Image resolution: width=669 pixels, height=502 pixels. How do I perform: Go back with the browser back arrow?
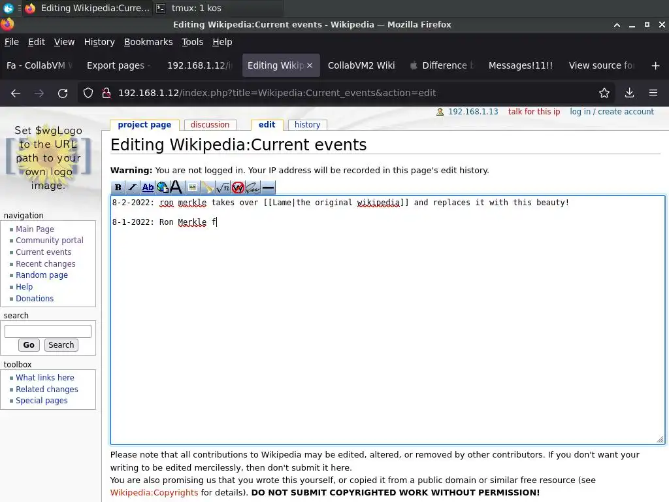(16, 93)
